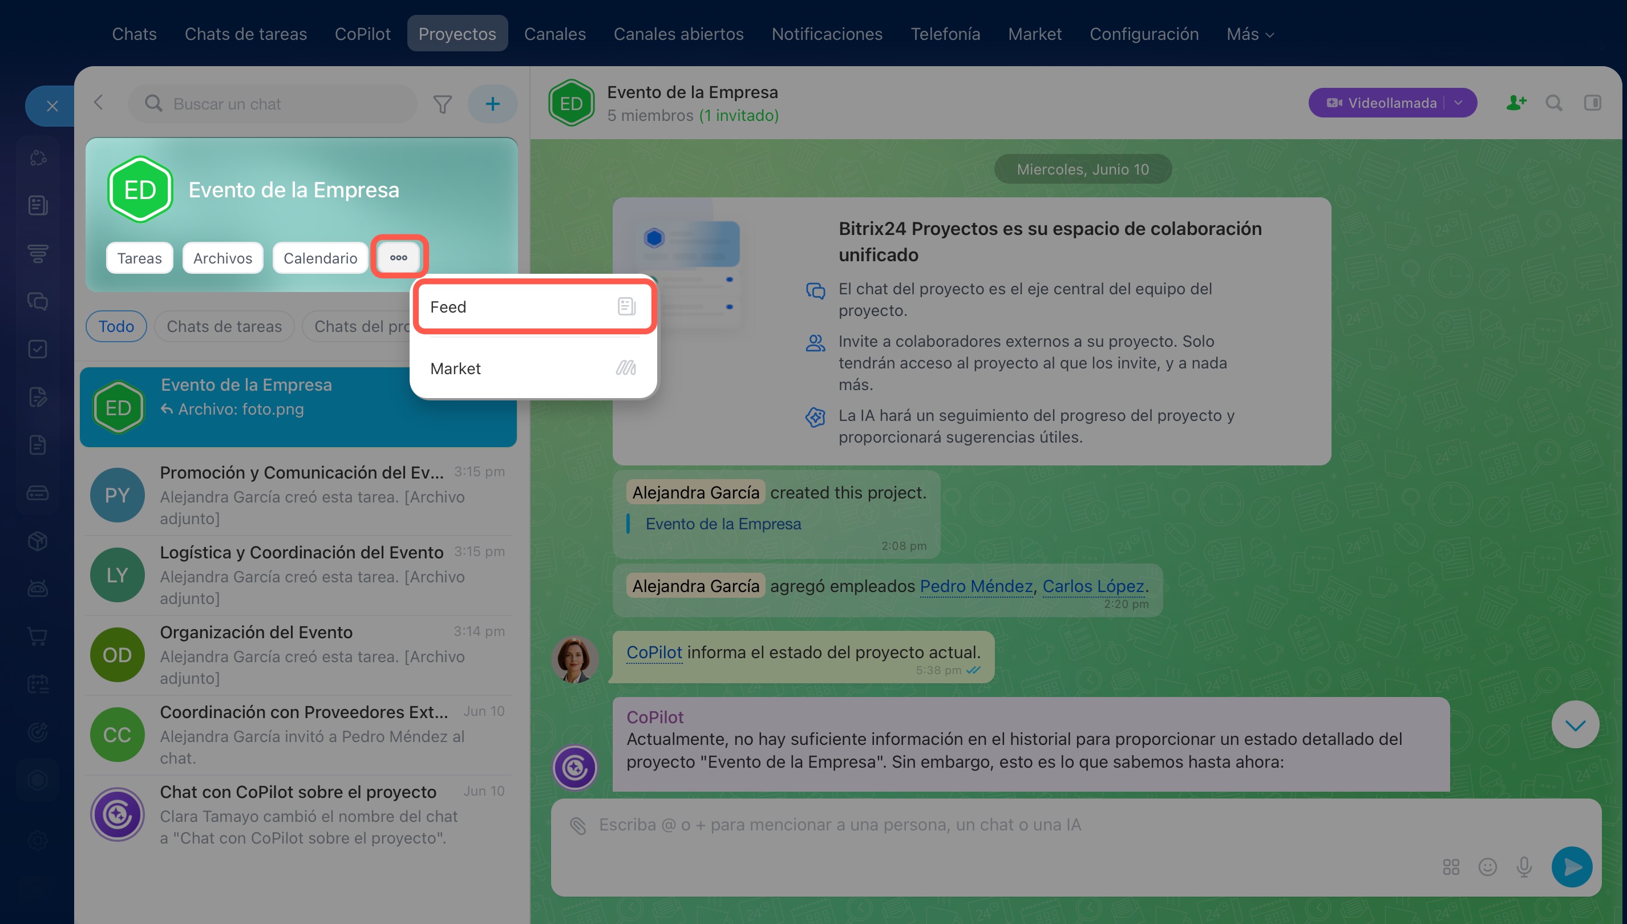Open the Calendario project button
The image size is (1627, 924).
tap(321, 258)
